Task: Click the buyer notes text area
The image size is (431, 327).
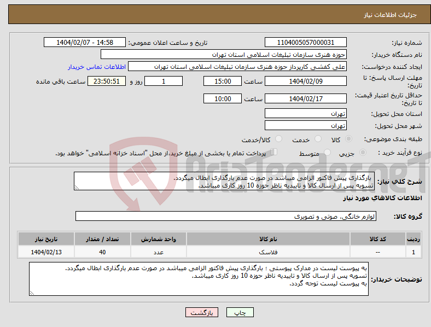Action: [199, 279]
